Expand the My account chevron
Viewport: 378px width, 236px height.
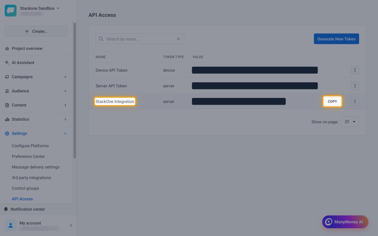point(71,225)
